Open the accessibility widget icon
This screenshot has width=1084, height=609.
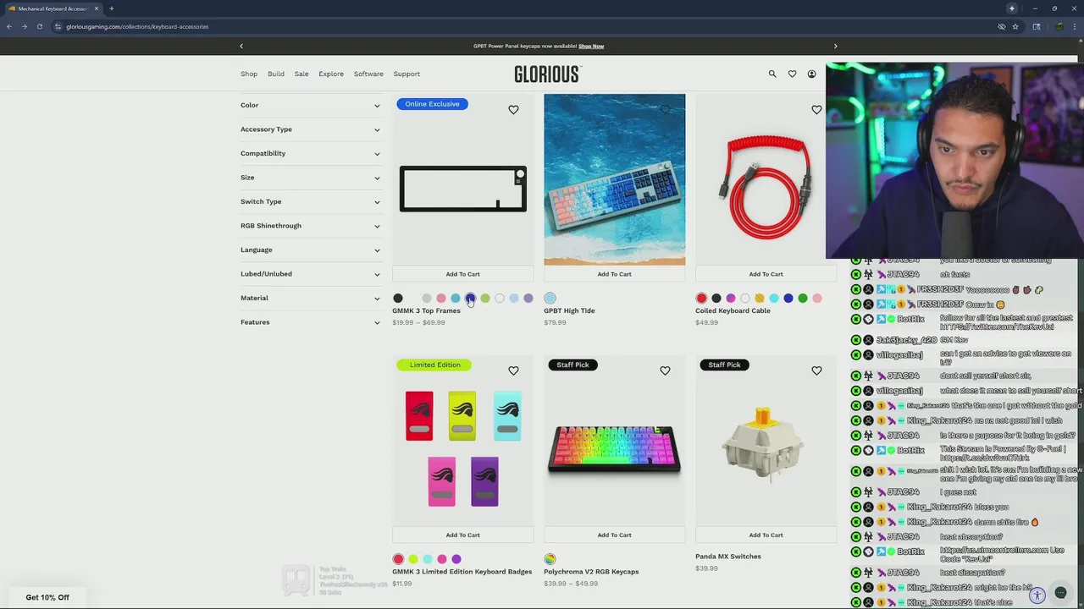coord(1037,595)
